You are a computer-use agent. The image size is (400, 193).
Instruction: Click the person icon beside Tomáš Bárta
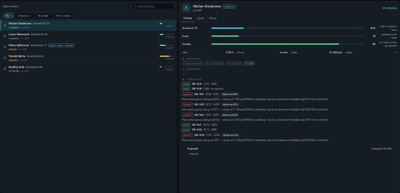pyautogui.click(x=5, y=58)
